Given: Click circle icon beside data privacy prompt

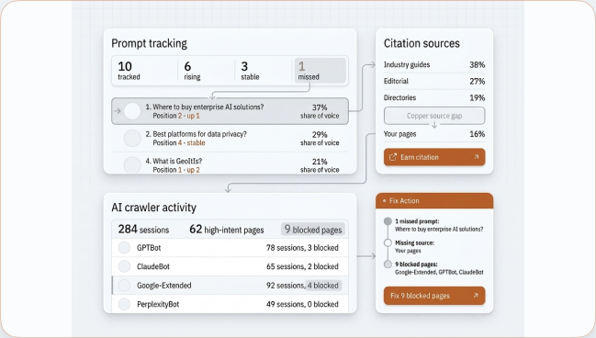Looking at the screenshot, I should point(132,138).
